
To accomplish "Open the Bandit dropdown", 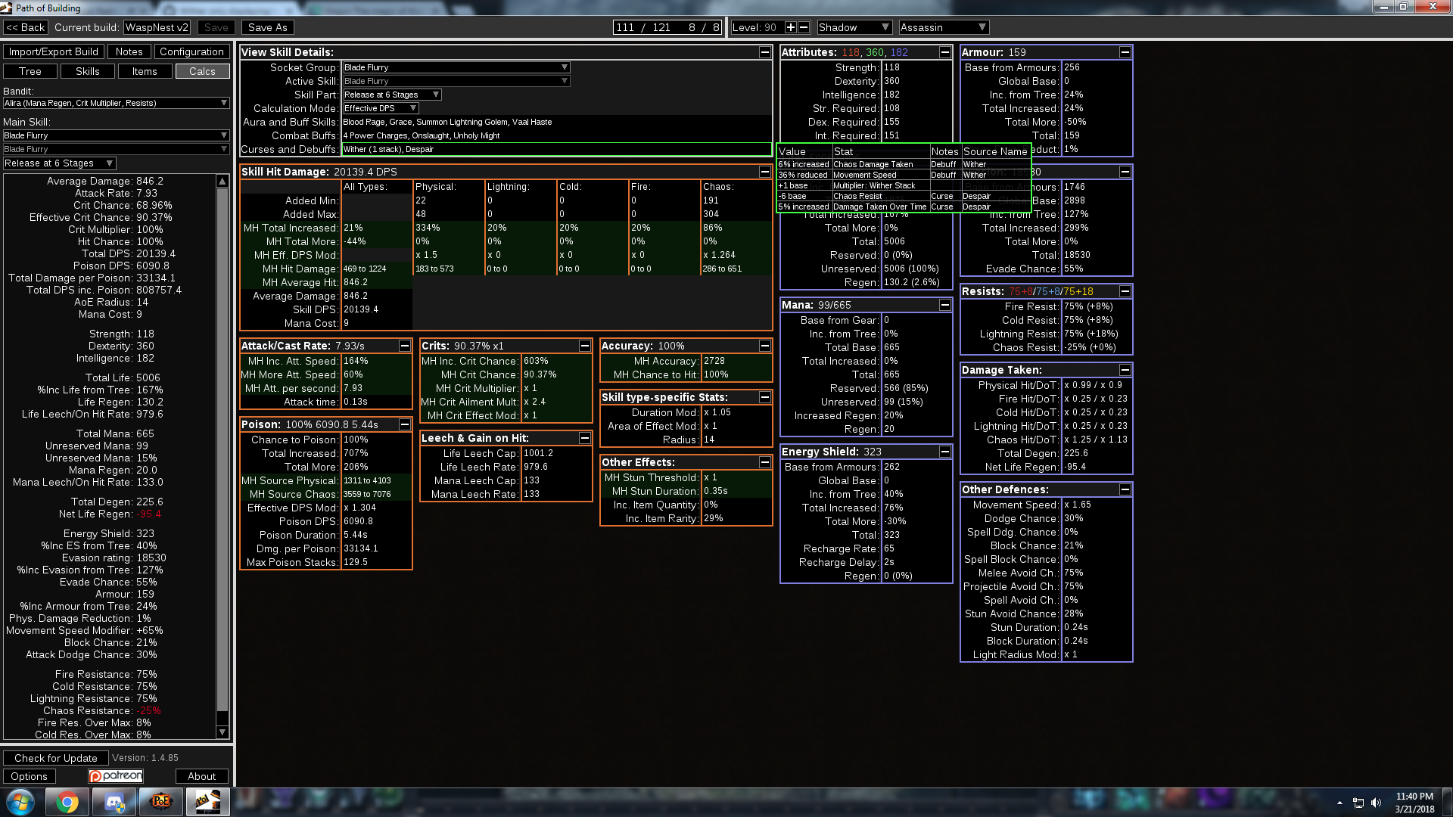I will click(116, 103).
